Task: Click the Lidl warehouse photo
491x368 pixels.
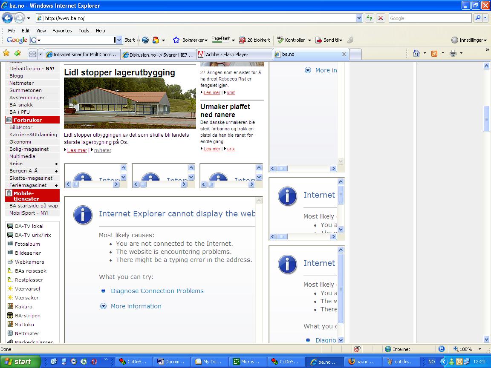Action: pos(130,103)
